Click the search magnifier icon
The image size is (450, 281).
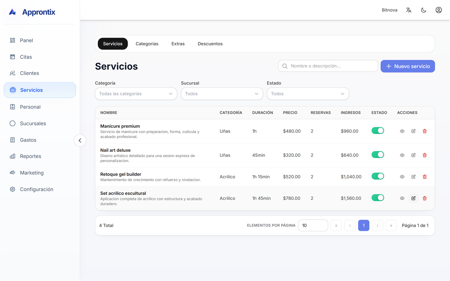click(x=285, y=66)
